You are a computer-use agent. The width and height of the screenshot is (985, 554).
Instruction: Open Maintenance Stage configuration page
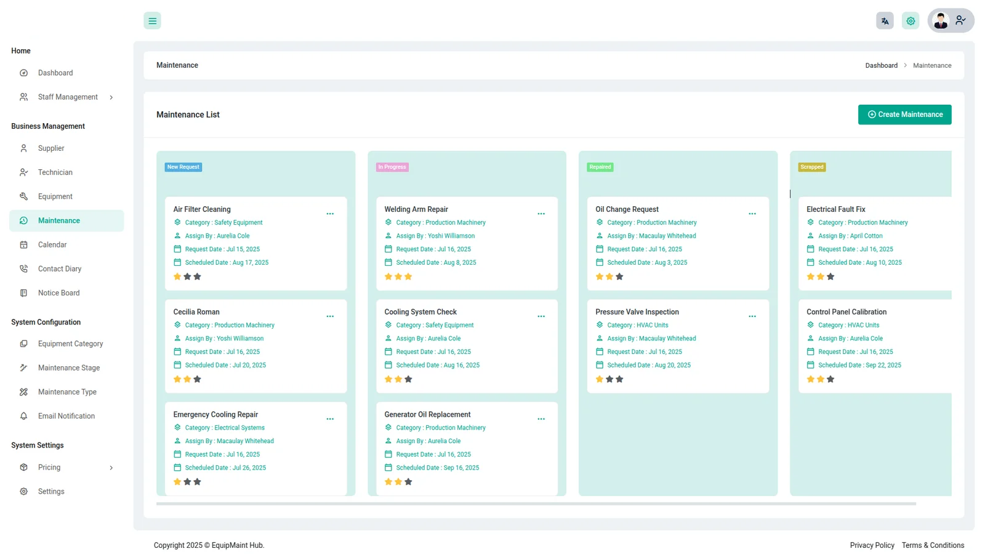point(68,368)
